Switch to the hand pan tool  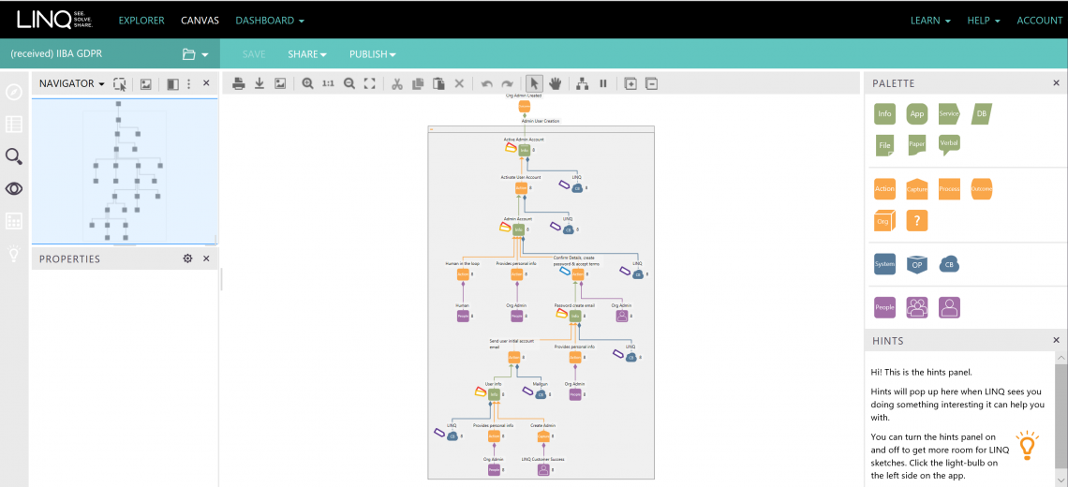pos(556,83)
